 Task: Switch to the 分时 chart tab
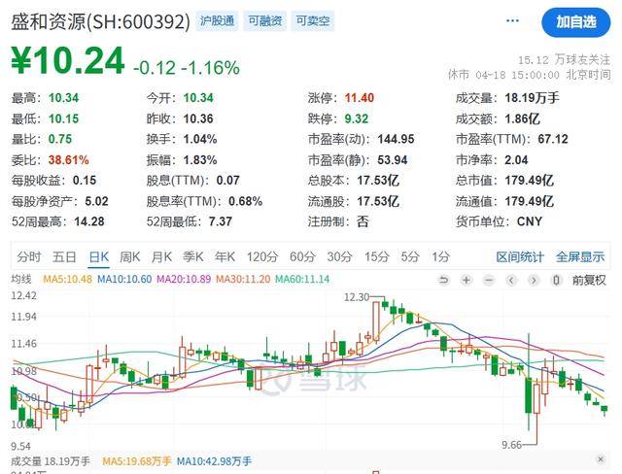(x=28, y=256)
